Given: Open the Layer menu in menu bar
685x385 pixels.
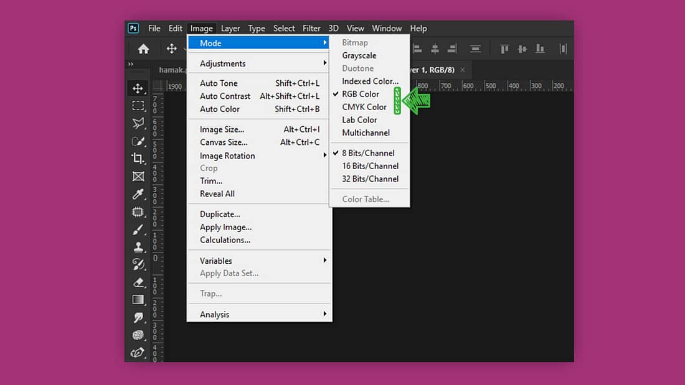Looking at the screenshot, I should pyautogui.click(x=230, y=28).
